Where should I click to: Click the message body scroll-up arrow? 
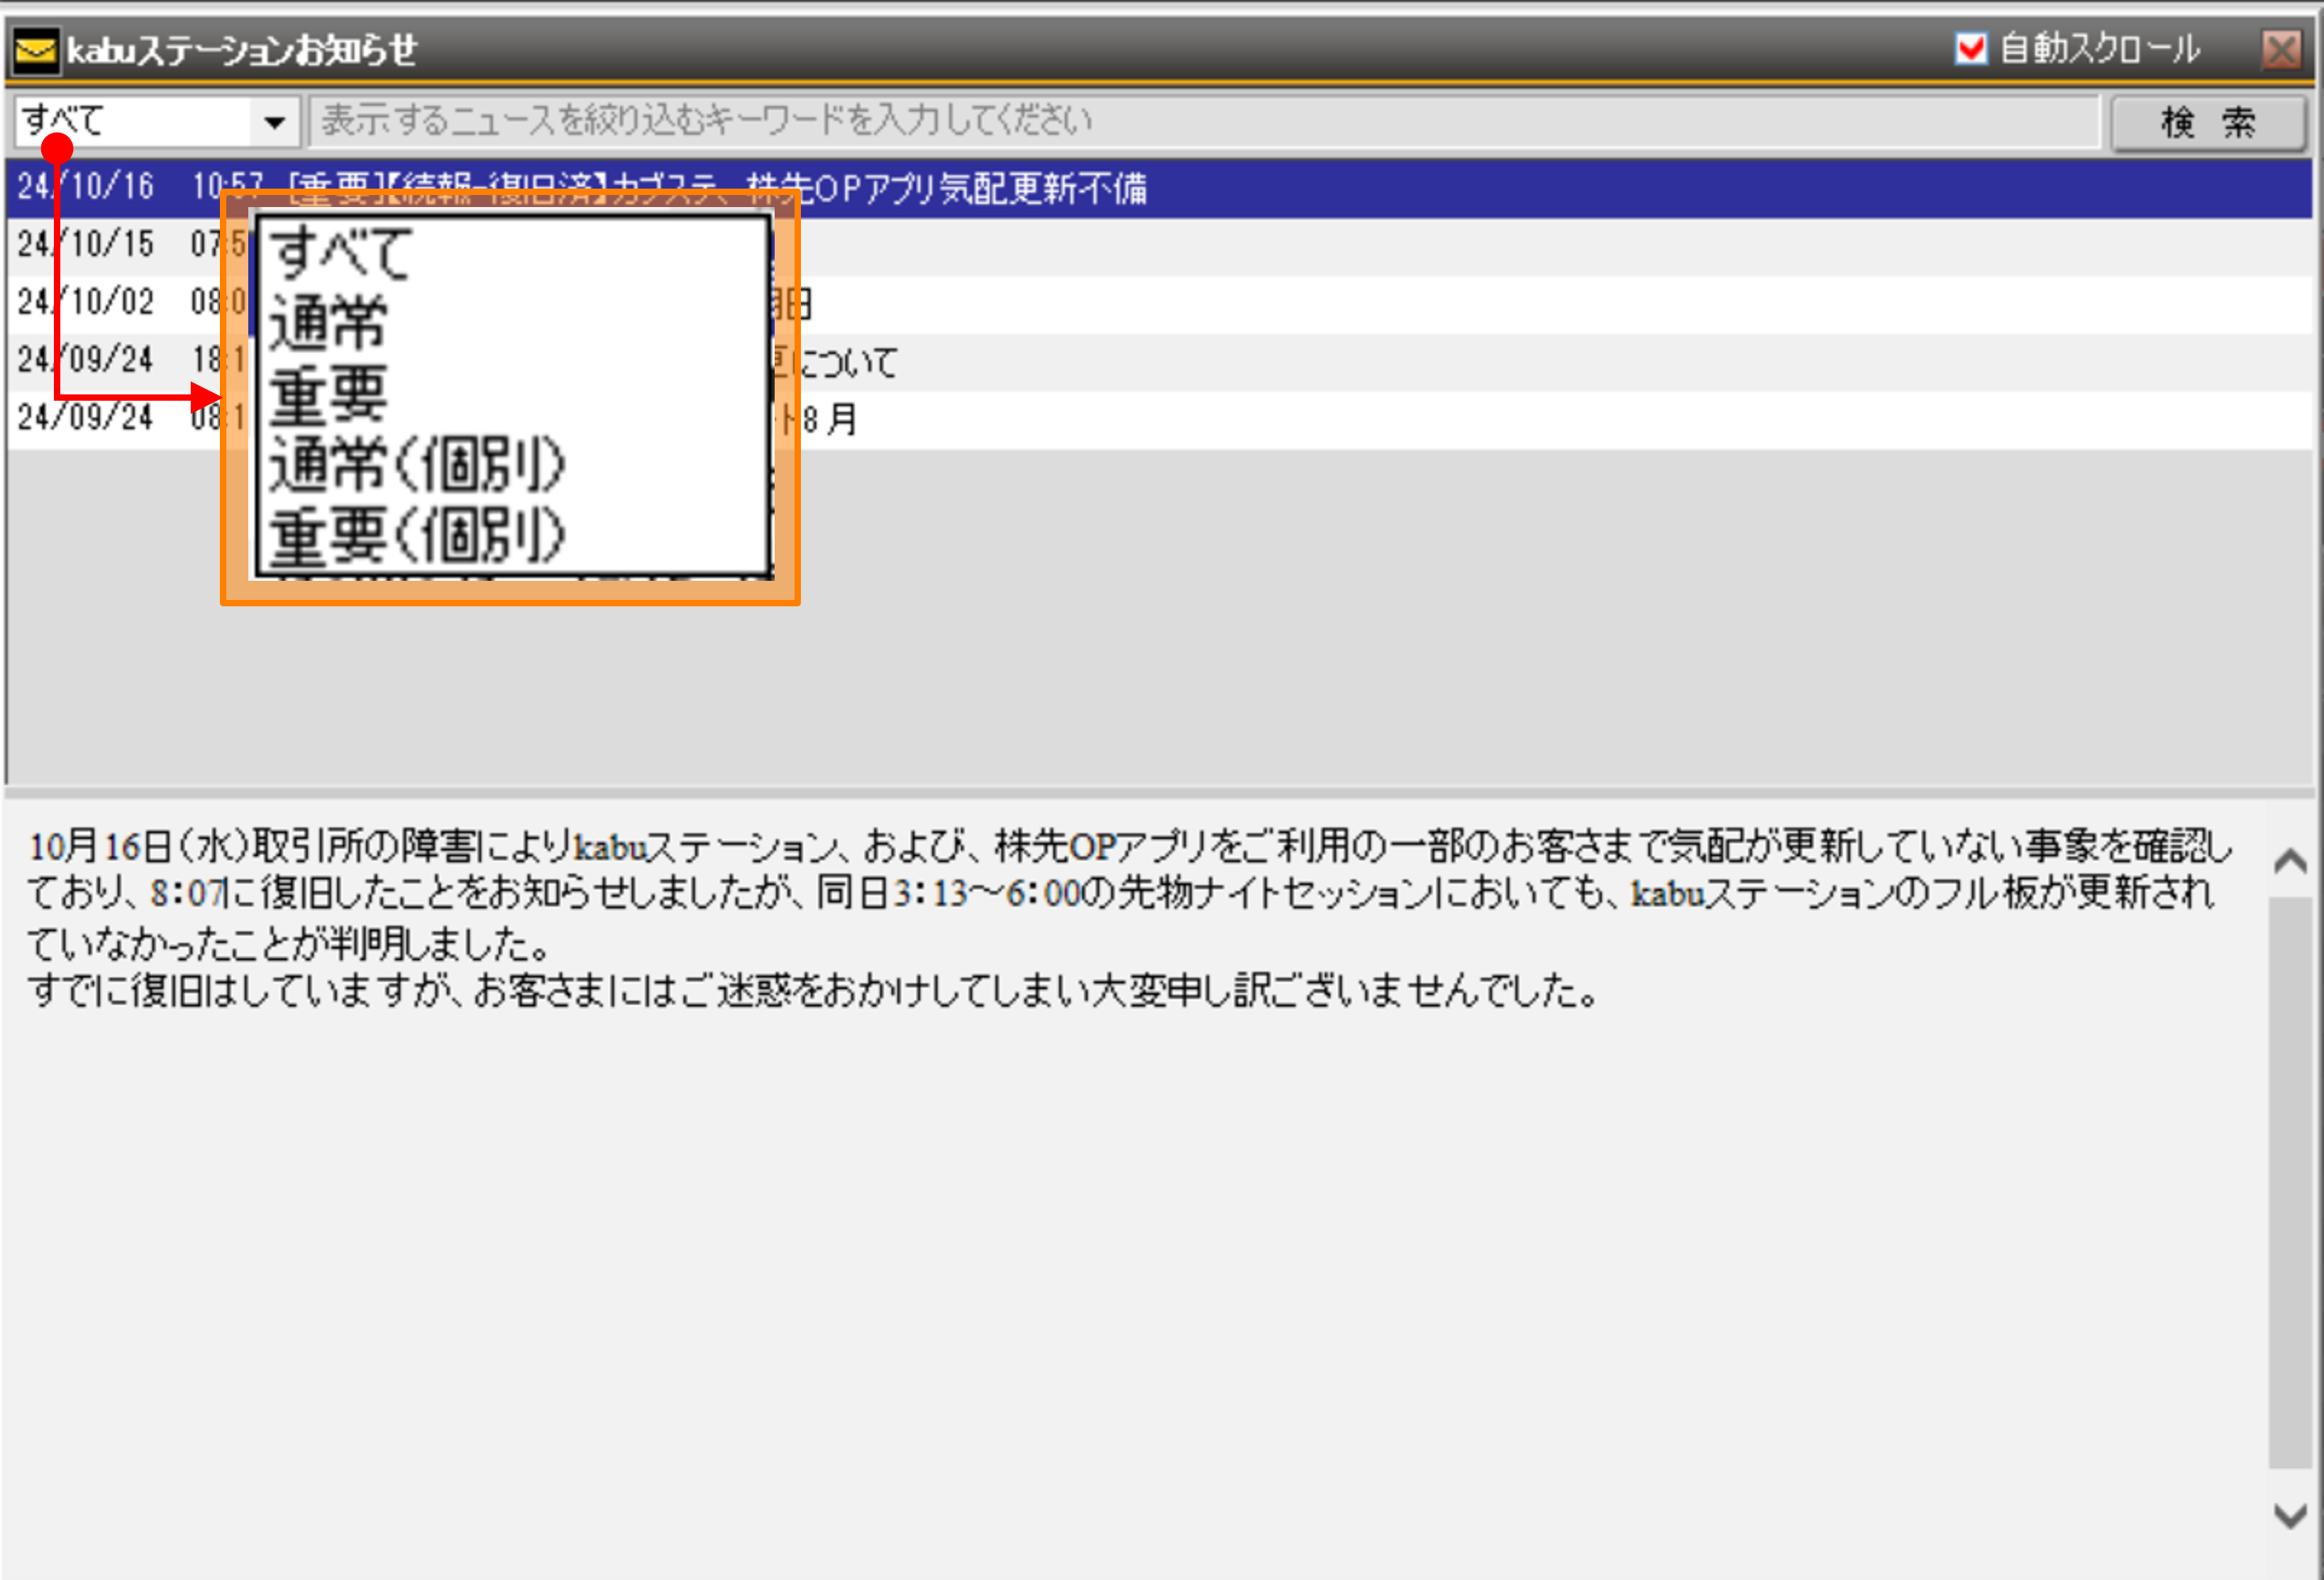(x=2290, y=860)
